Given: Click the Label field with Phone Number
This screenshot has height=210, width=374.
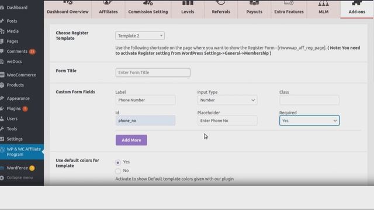Looking at the screenshot, I should [x=146, y=100].
